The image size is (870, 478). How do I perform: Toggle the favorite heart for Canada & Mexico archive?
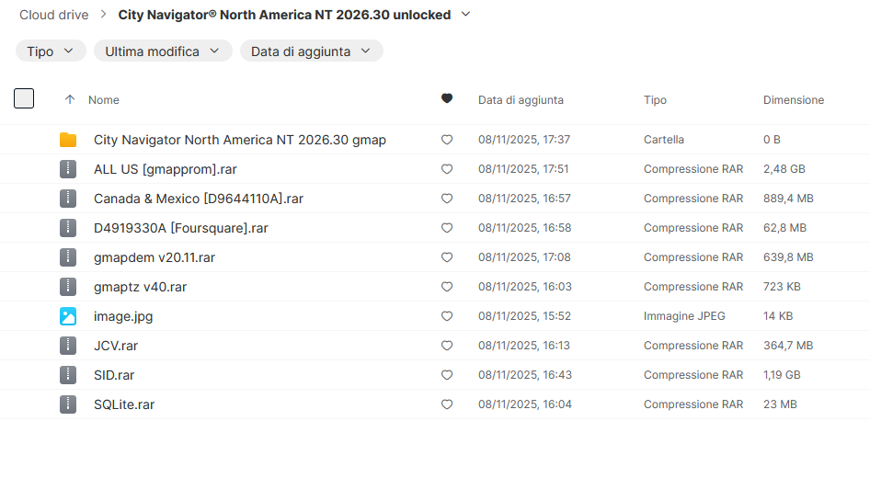447,199
